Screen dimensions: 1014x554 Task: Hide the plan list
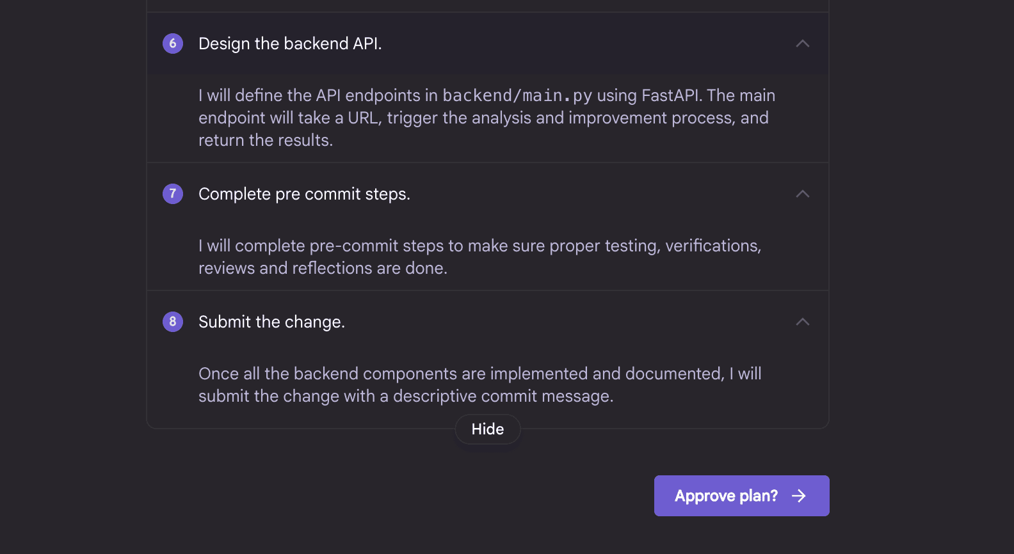point(487,429)
